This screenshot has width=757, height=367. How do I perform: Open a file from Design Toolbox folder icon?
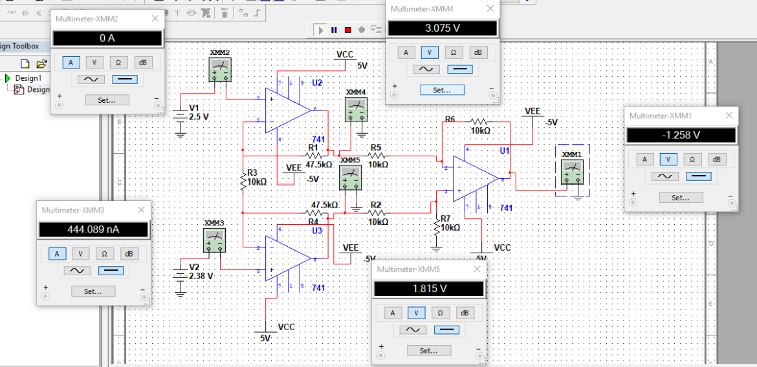[41, 63]
